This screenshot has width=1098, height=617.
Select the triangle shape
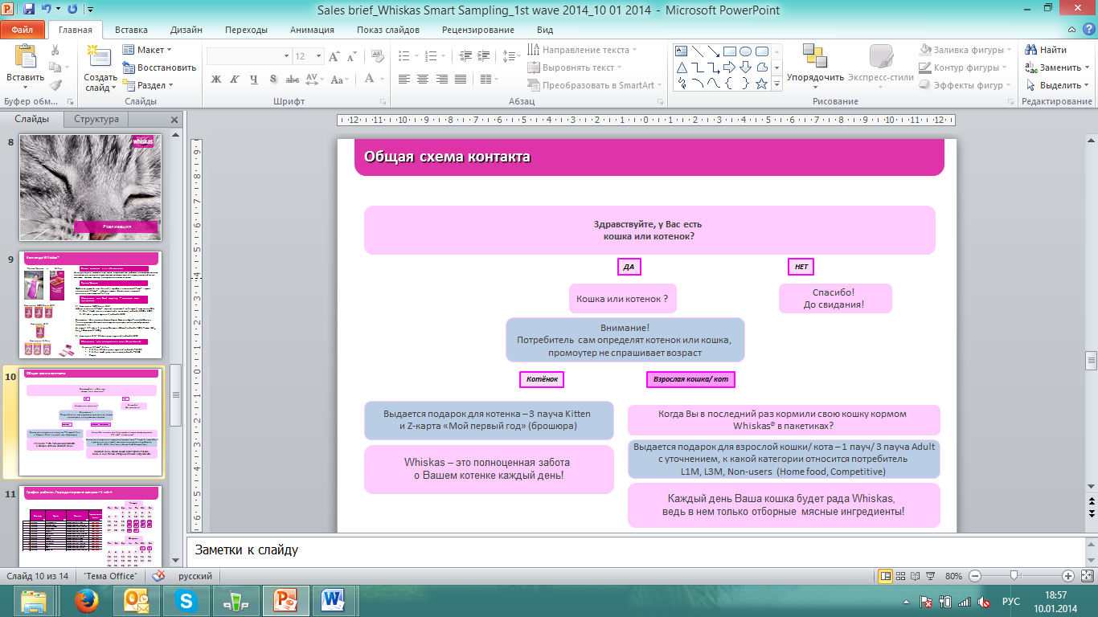(682, 67)
